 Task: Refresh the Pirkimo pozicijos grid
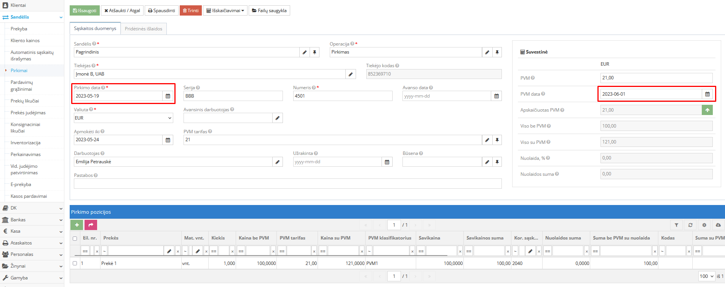(690, 225)
